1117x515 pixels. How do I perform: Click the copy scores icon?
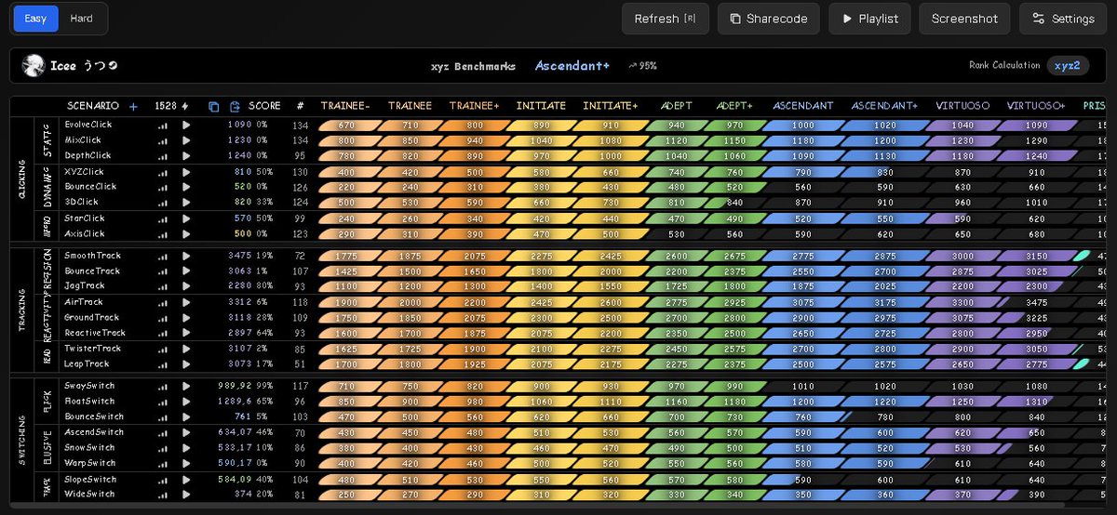(x=214, y=106)
